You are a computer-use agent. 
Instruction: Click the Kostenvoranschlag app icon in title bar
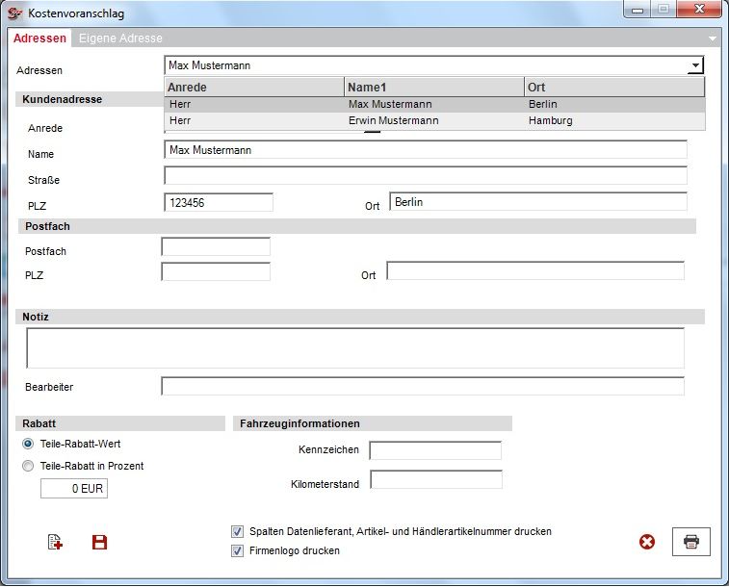[x=14, y=13]
